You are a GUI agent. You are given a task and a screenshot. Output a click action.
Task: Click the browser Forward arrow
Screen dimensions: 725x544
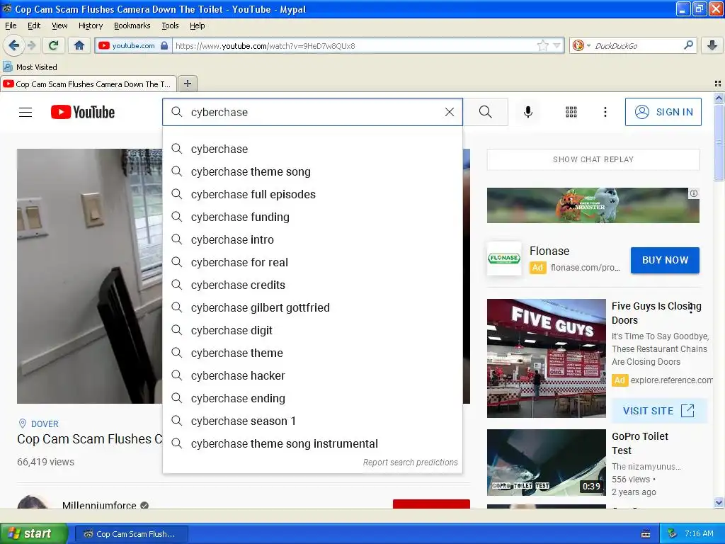pyautogui.click(x=31, y=45)
